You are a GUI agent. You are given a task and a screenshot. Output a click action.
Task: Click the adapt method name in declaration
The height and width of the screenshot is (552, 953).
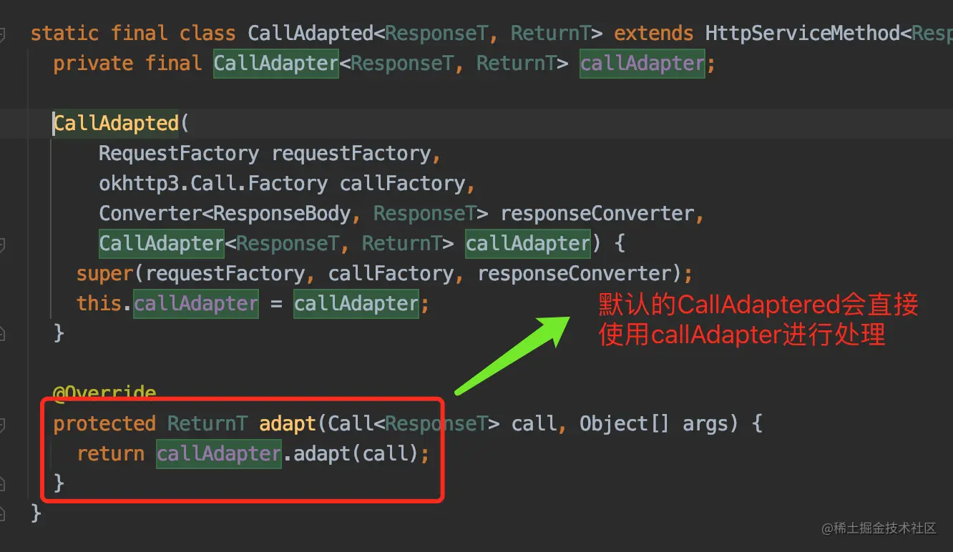click(288, 424)
